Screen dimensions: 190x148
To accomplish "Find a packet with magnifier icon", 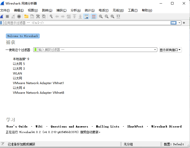I will pyautogui.click(x=51, y=16).
